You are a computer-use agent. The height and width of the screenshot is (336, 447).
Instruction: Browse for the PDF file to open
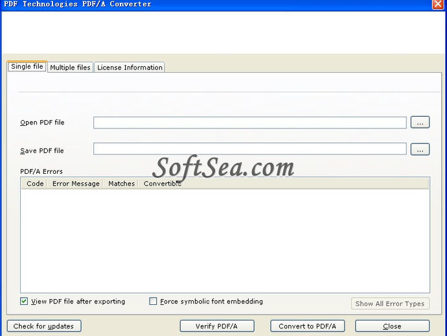[420, 122]
